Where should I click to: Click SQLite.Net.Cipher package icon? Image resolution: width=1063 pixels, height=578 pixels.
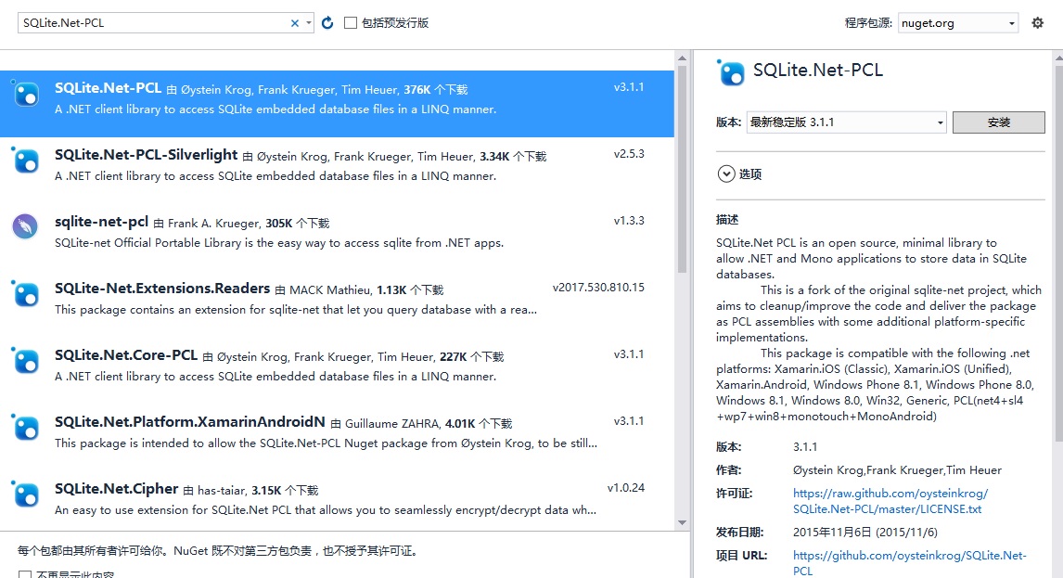click(x=26, y=494)
